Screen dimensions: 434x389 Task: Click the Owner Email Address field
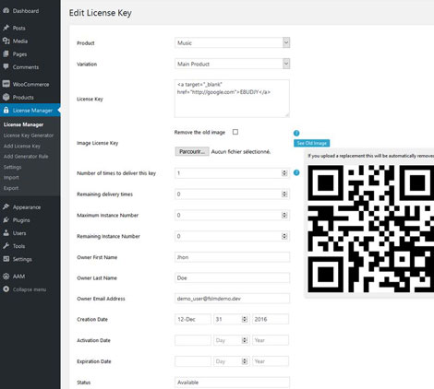tap(232, 299)
